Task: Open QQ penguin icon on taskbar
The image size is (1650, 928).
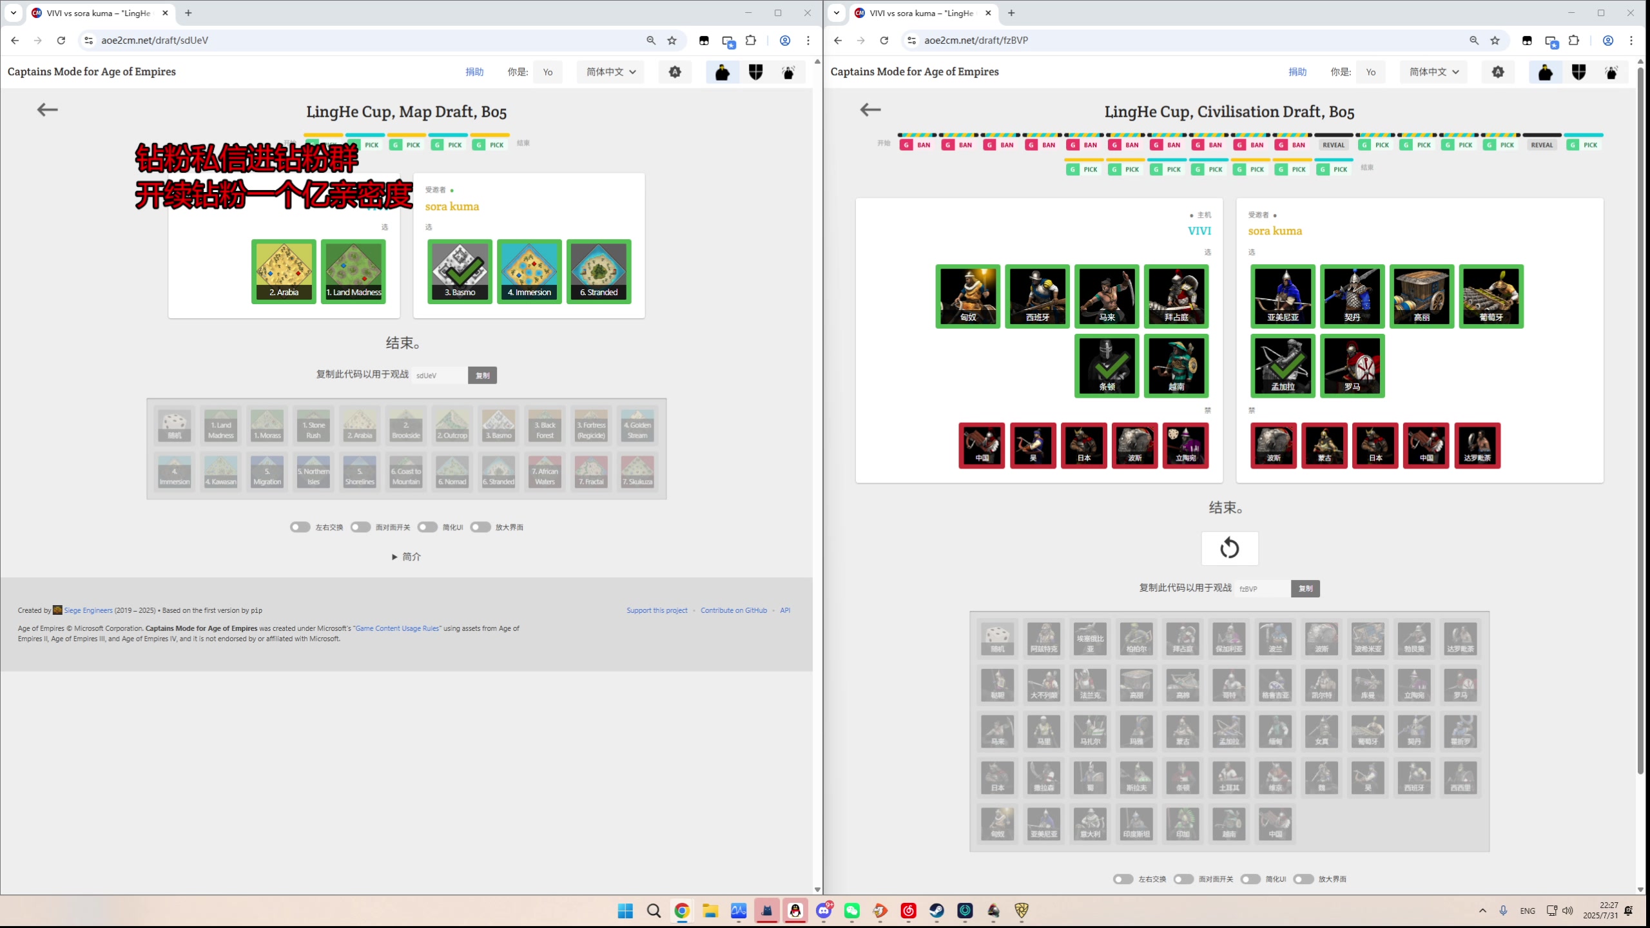Action: (795, 911)
